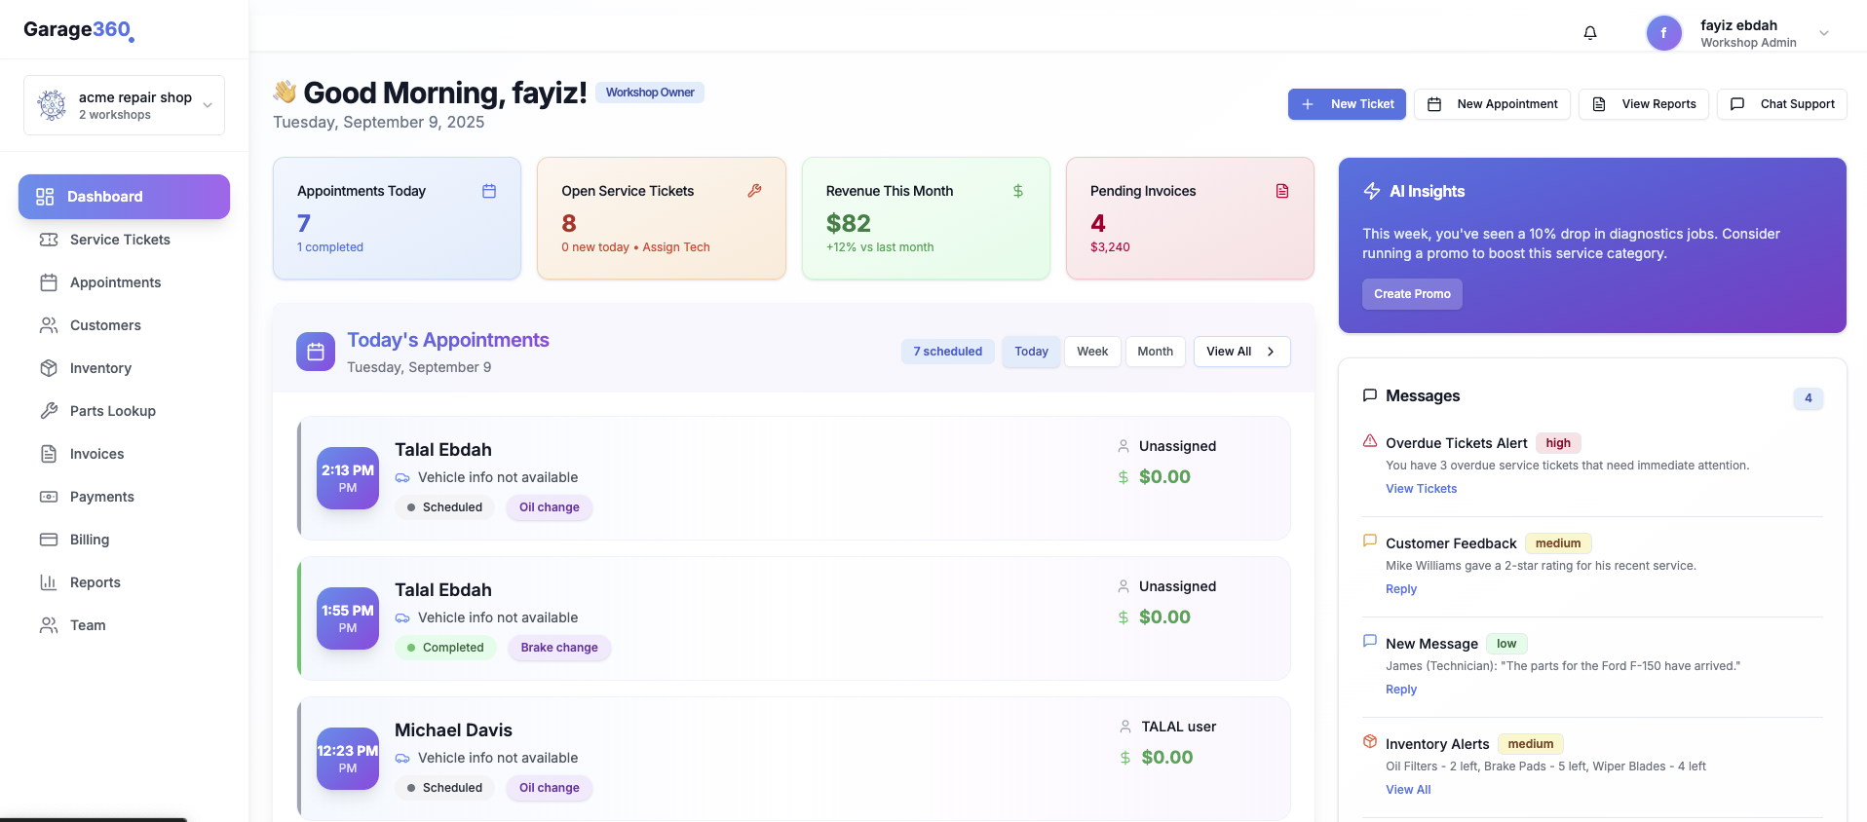Click the calendar icon in Appointments Today card
This screenshot has width=1867, height=822.
click(489, 191)
